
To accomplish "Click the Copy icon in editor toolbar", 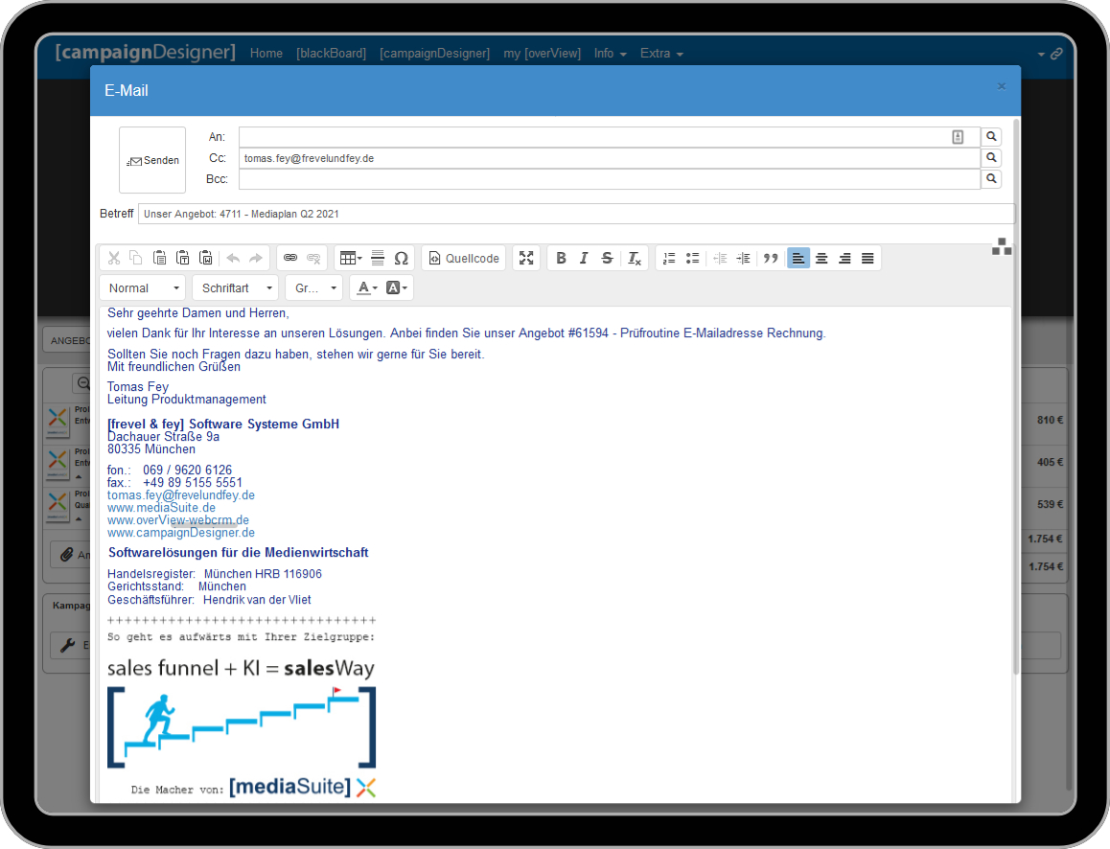I will coord(136,258).
